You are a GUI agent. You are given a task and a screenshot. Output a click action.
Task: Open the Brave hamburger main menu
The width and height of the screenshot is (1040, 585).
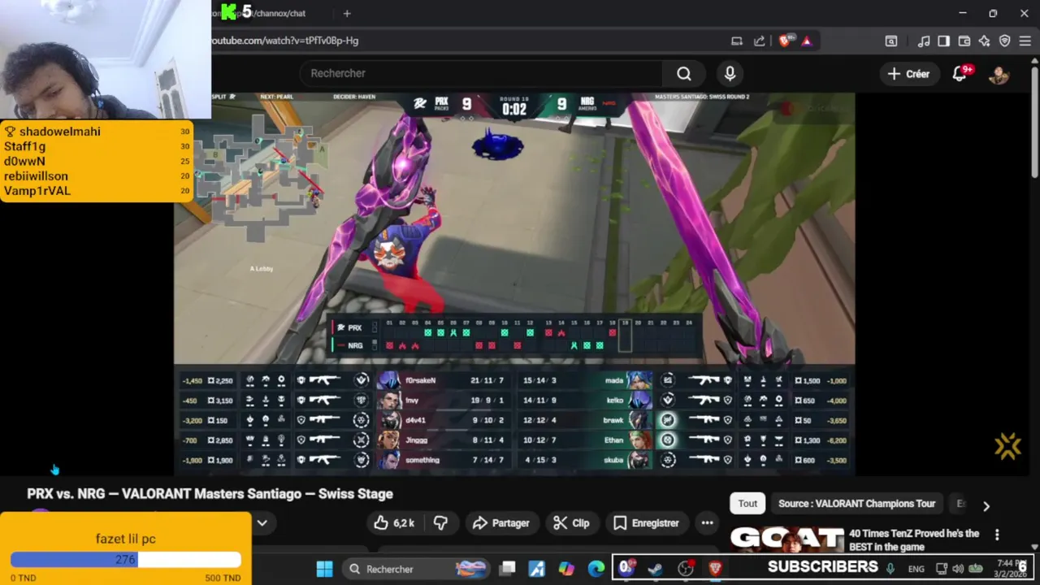click(x=1025, y=41)
